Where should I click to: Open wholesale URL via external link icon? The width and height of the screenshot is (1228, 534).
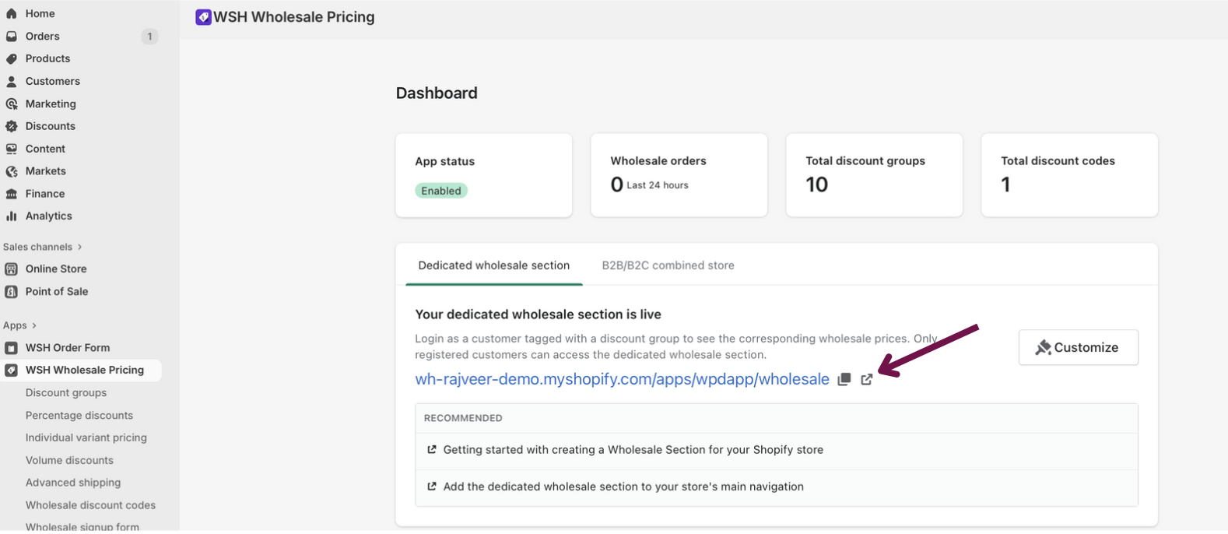click(866, 380)
